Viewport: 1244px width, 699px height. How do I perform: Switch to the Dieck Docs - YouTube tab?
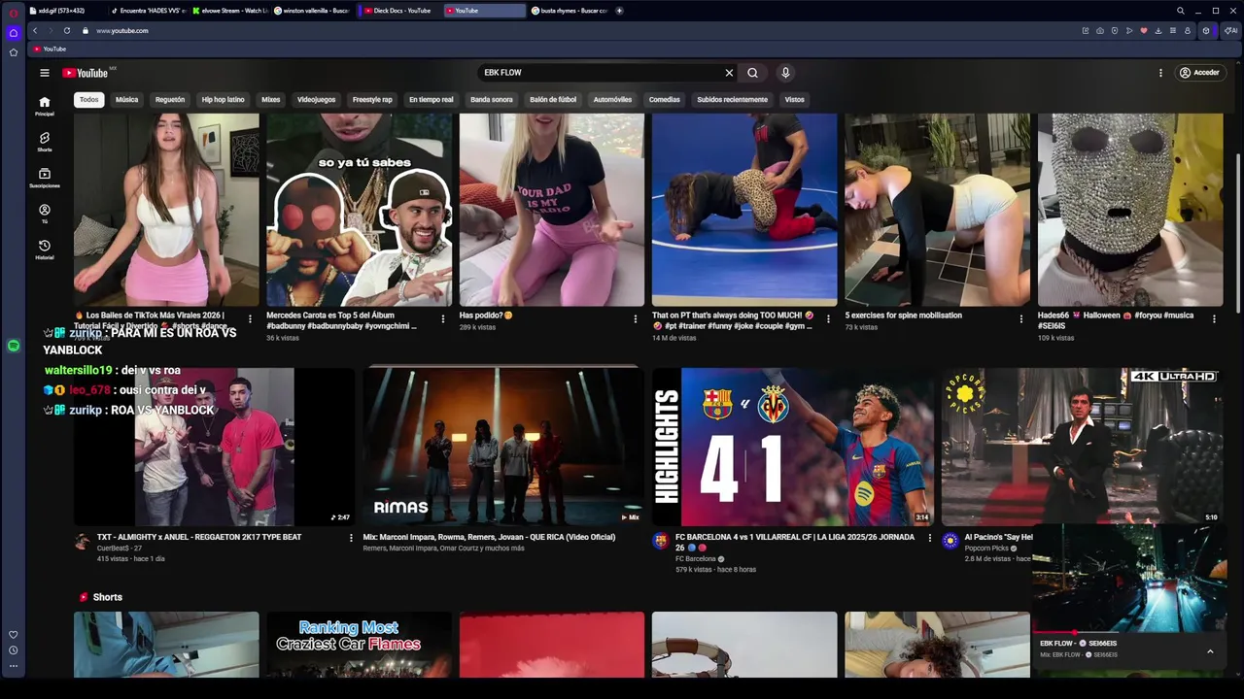coord(398,11)
